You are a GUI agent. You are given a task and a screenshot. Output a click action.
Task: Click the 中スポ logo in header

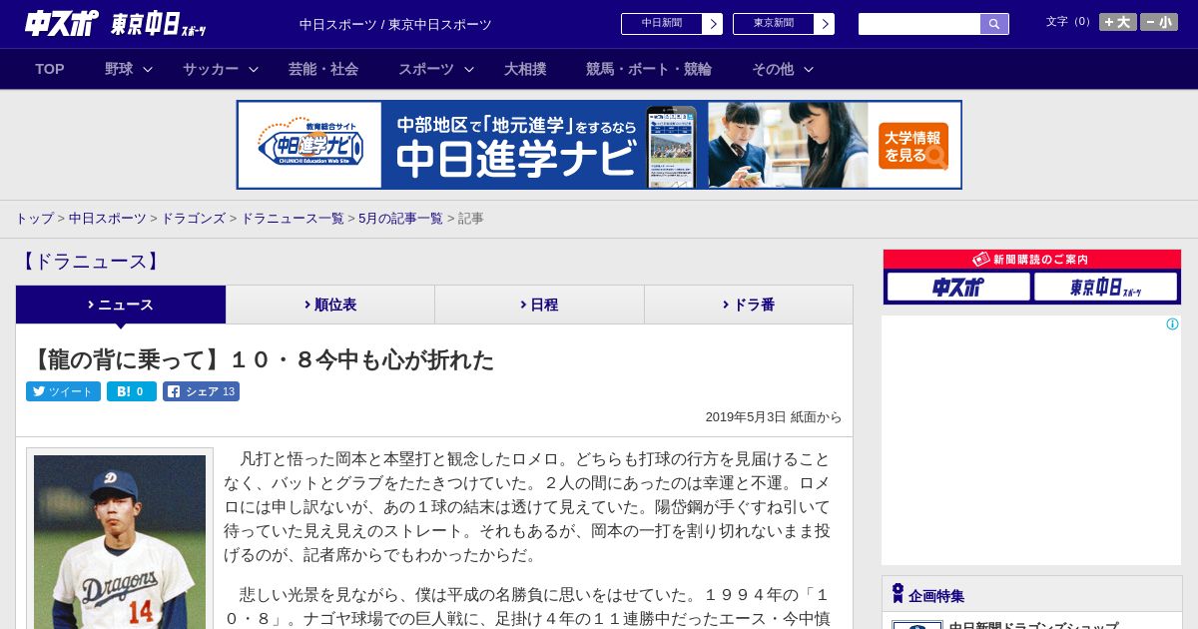(62, 23)
